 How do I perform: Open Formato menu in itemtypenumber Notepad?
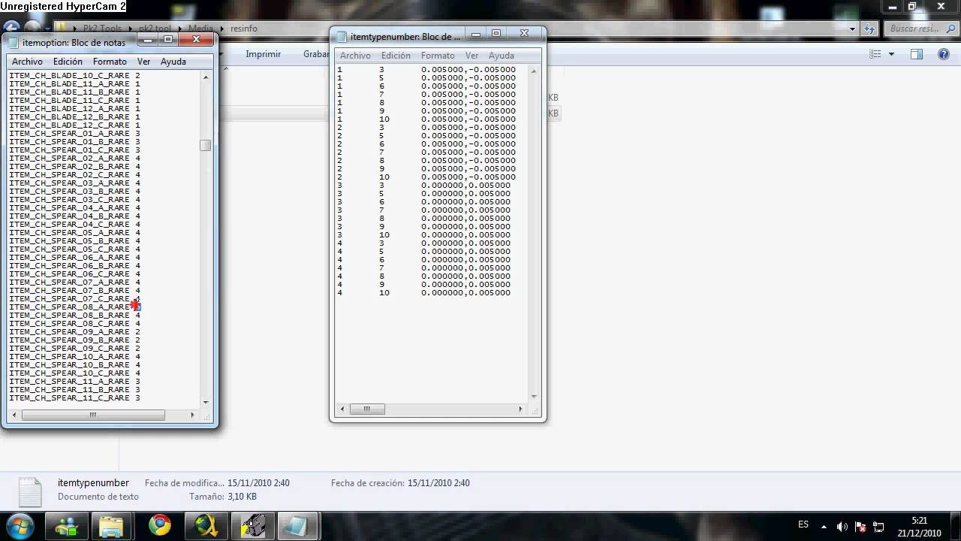point(438,56)
